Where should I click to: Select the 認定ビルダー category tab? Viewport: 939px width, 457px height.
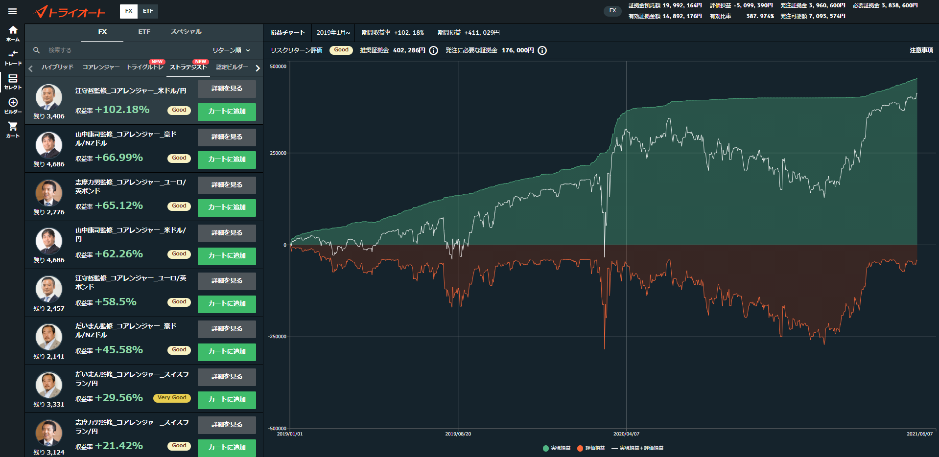(232, 67)
